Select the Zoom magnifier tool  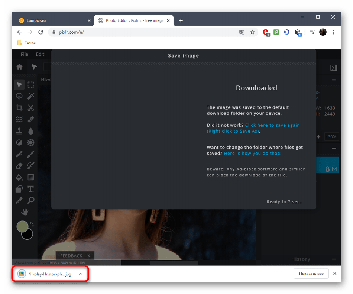coord(31,200)
